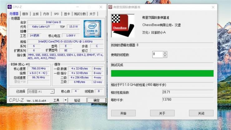Open the 测试分数 tab
Screen dimensions: 231x130
[x=80, y=14]
